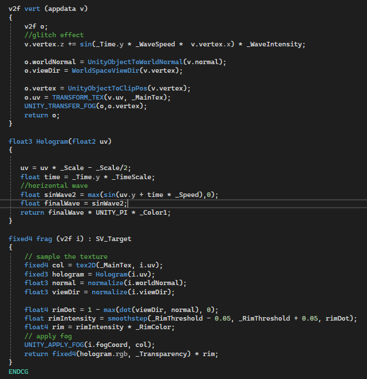Click the finalWave variable on highlighted line
This screenshot has height=379, width=367.
pos(62,203)
